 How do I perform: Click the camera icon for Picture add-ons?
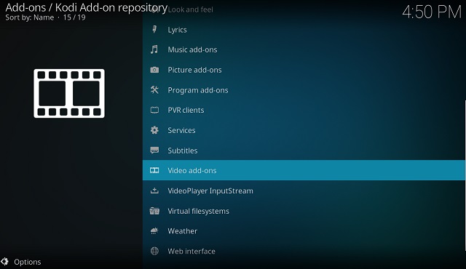point(154,70)
